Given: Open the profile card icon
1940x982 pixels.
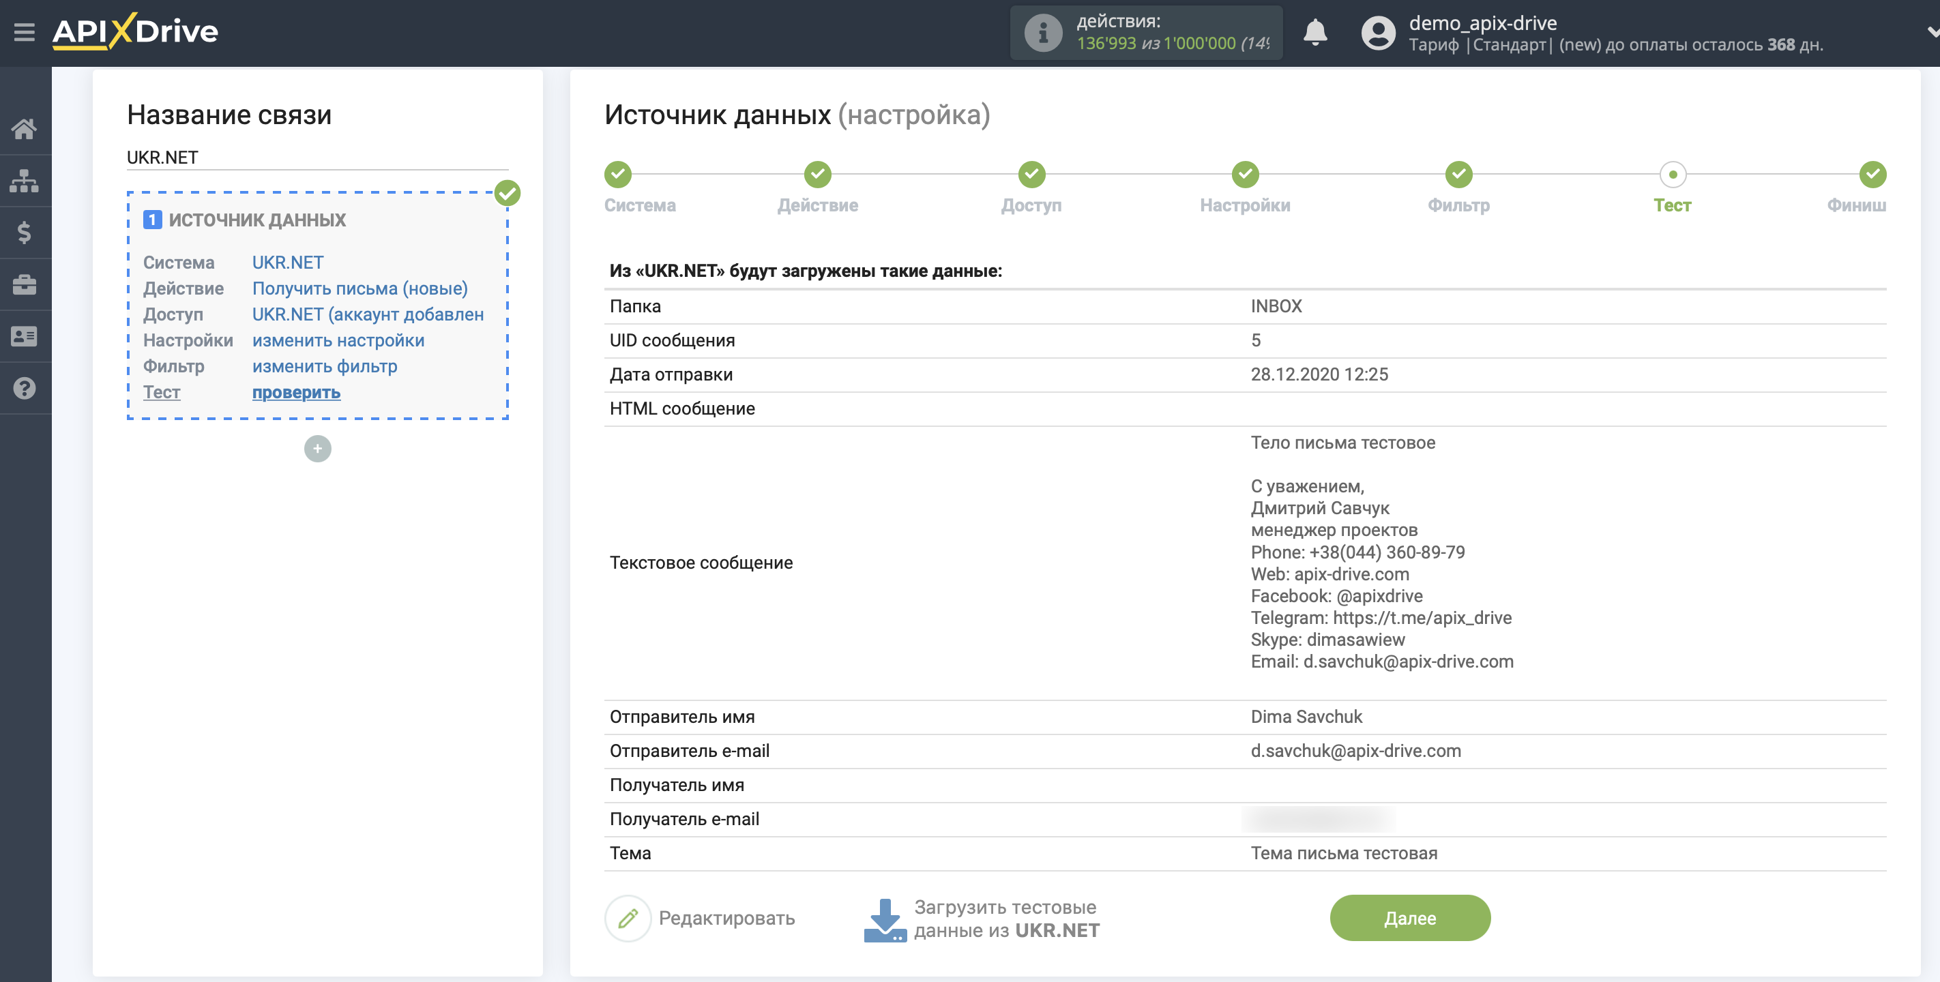Looking at the screenshot, I should point(24,337).
